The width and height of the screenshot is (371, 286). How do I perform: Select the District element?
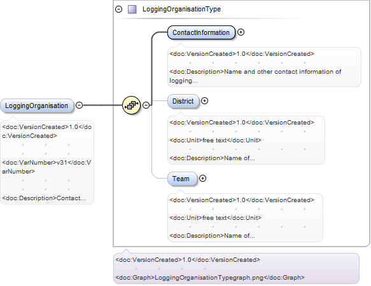coord(183,101)
